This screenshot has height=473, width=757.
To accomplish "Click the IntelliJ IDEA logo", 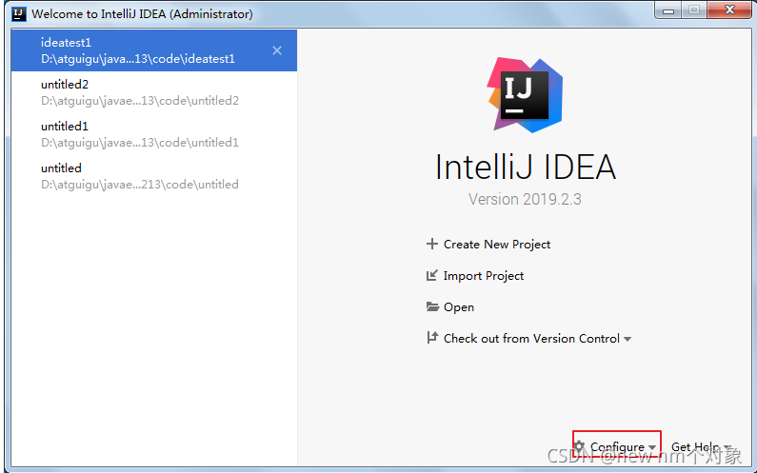I will (525, 95).
